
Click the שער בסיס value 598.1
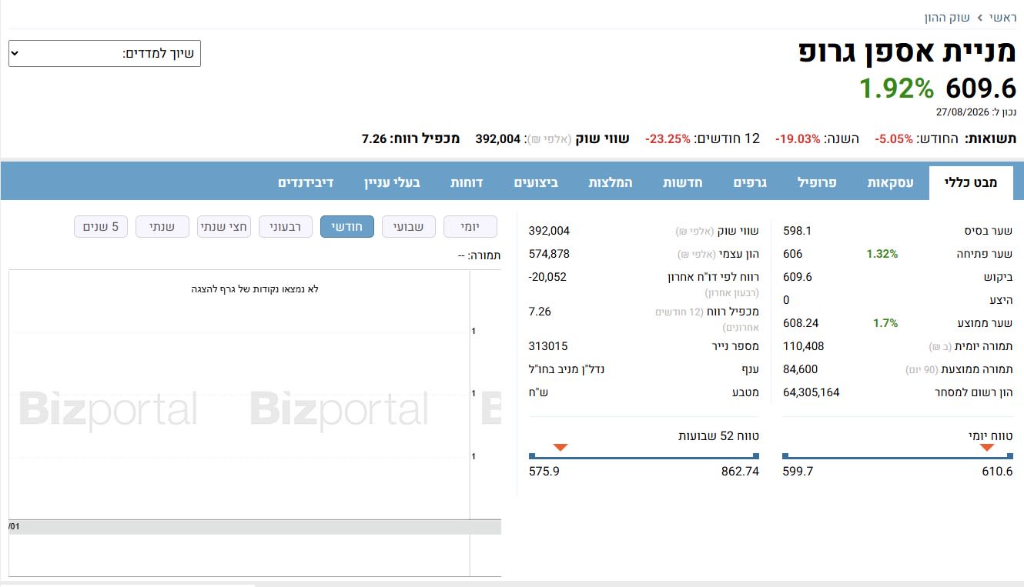click(x=798, y=231)
